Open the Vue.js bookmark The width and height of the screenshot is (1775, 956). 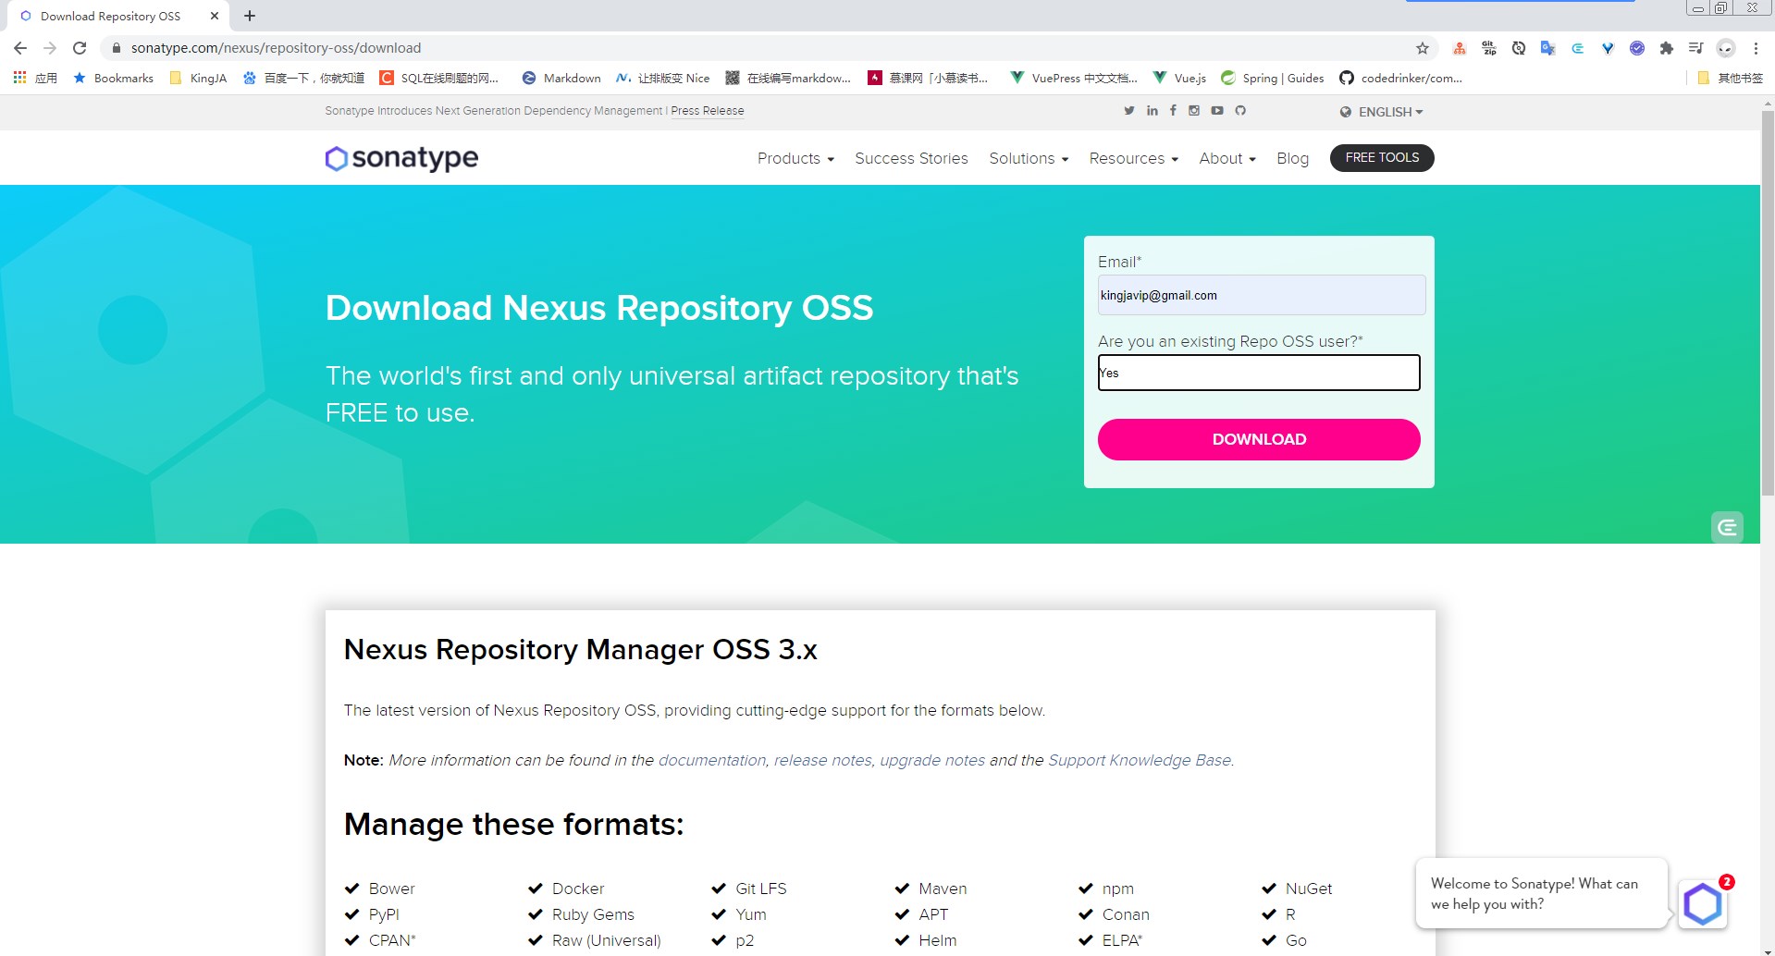pyautogui.click(x=1179, y=79)
